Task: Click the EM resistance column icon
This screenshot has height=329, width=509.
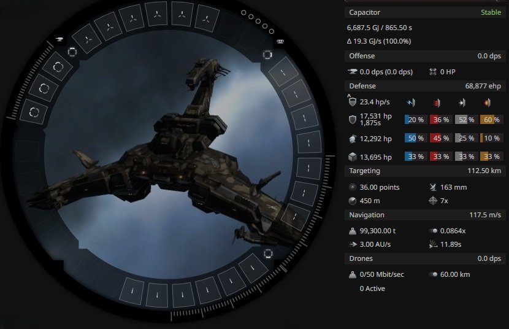Action: tap(411, 103)
